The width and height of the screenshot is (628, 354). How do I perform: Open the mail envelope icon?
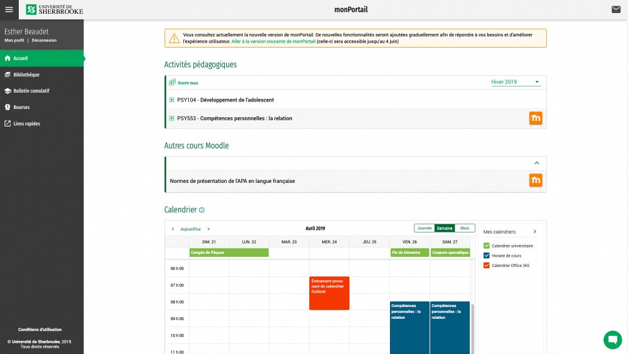coord(616,9)
